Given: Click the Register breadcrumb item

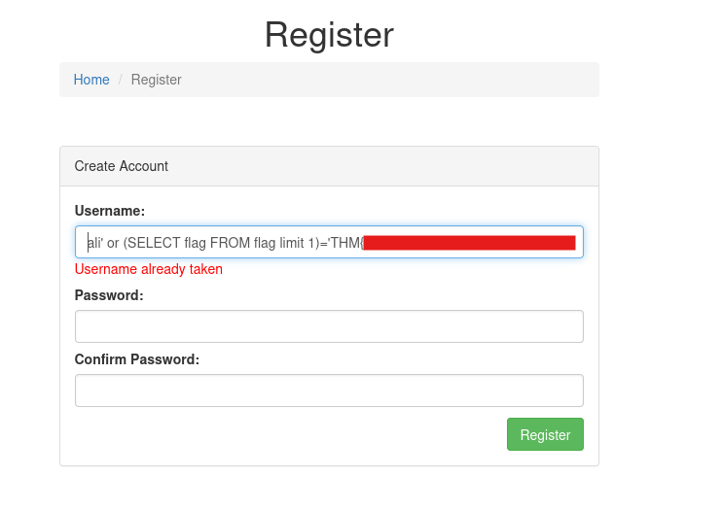Looking at the screenshot, I should pos(157,80).
